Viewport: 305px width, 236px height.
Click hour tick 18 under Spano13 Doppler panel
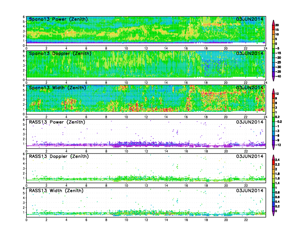(206, 83)
